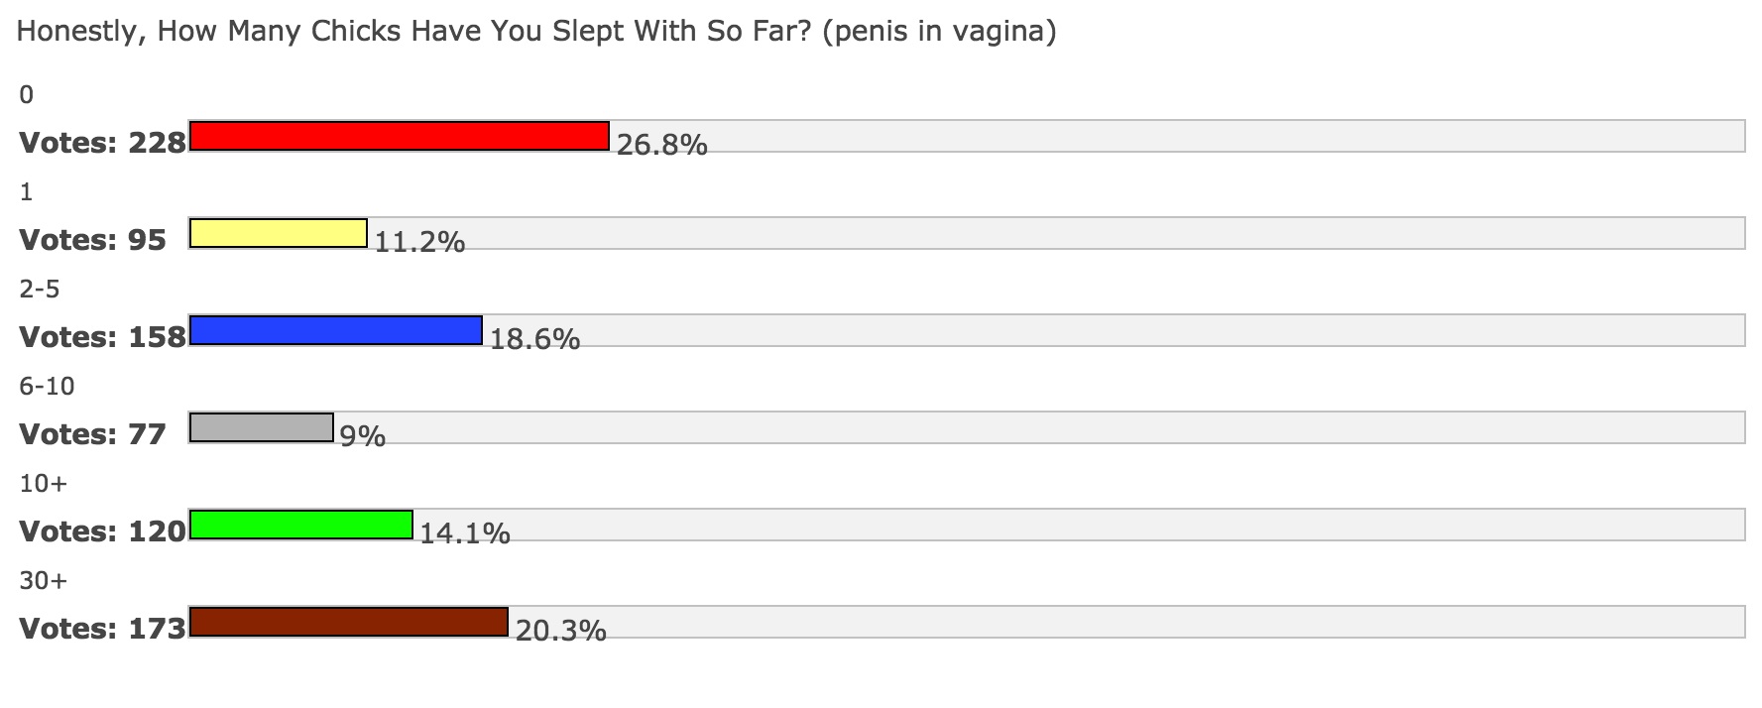Click the 20.3% percentage label
Viewport: 1762px width, 708px height.
pyautogui.click(x=560, y=631)
